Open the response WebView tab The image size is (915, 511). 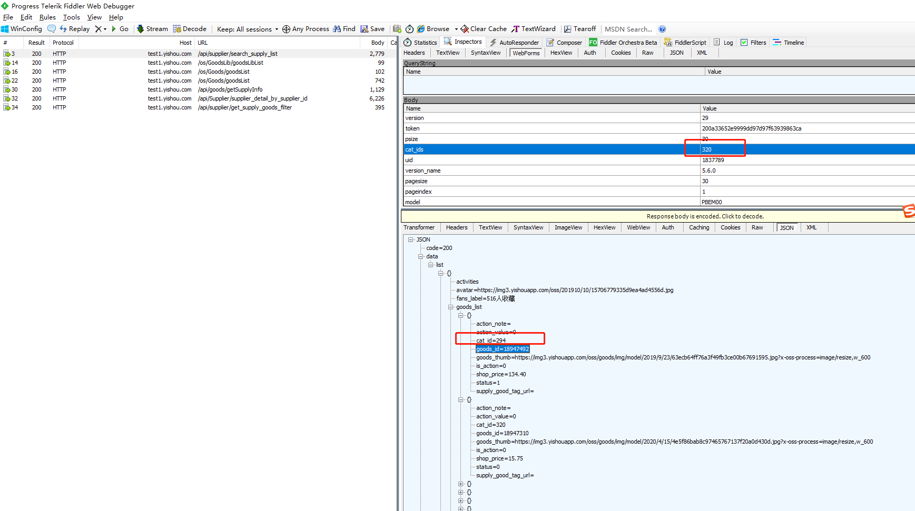click(638, 227)
